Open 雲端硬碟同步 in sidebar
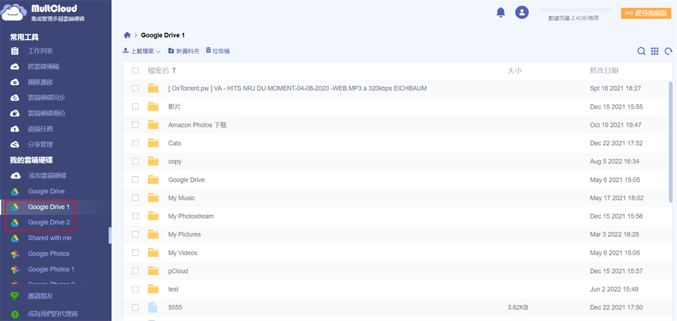 [46, 98]
